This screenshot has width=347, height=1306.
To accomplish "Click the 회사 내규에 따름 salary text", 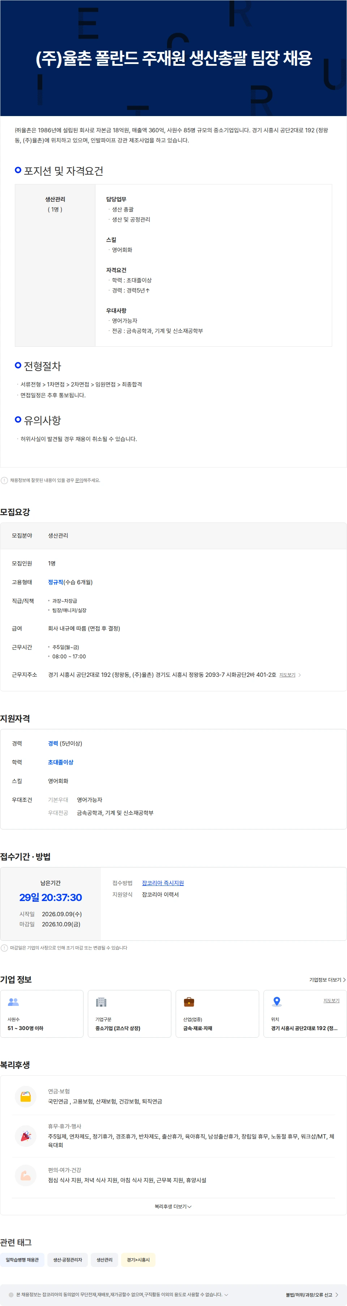I will pyautogui.click(x=83, y=628).
